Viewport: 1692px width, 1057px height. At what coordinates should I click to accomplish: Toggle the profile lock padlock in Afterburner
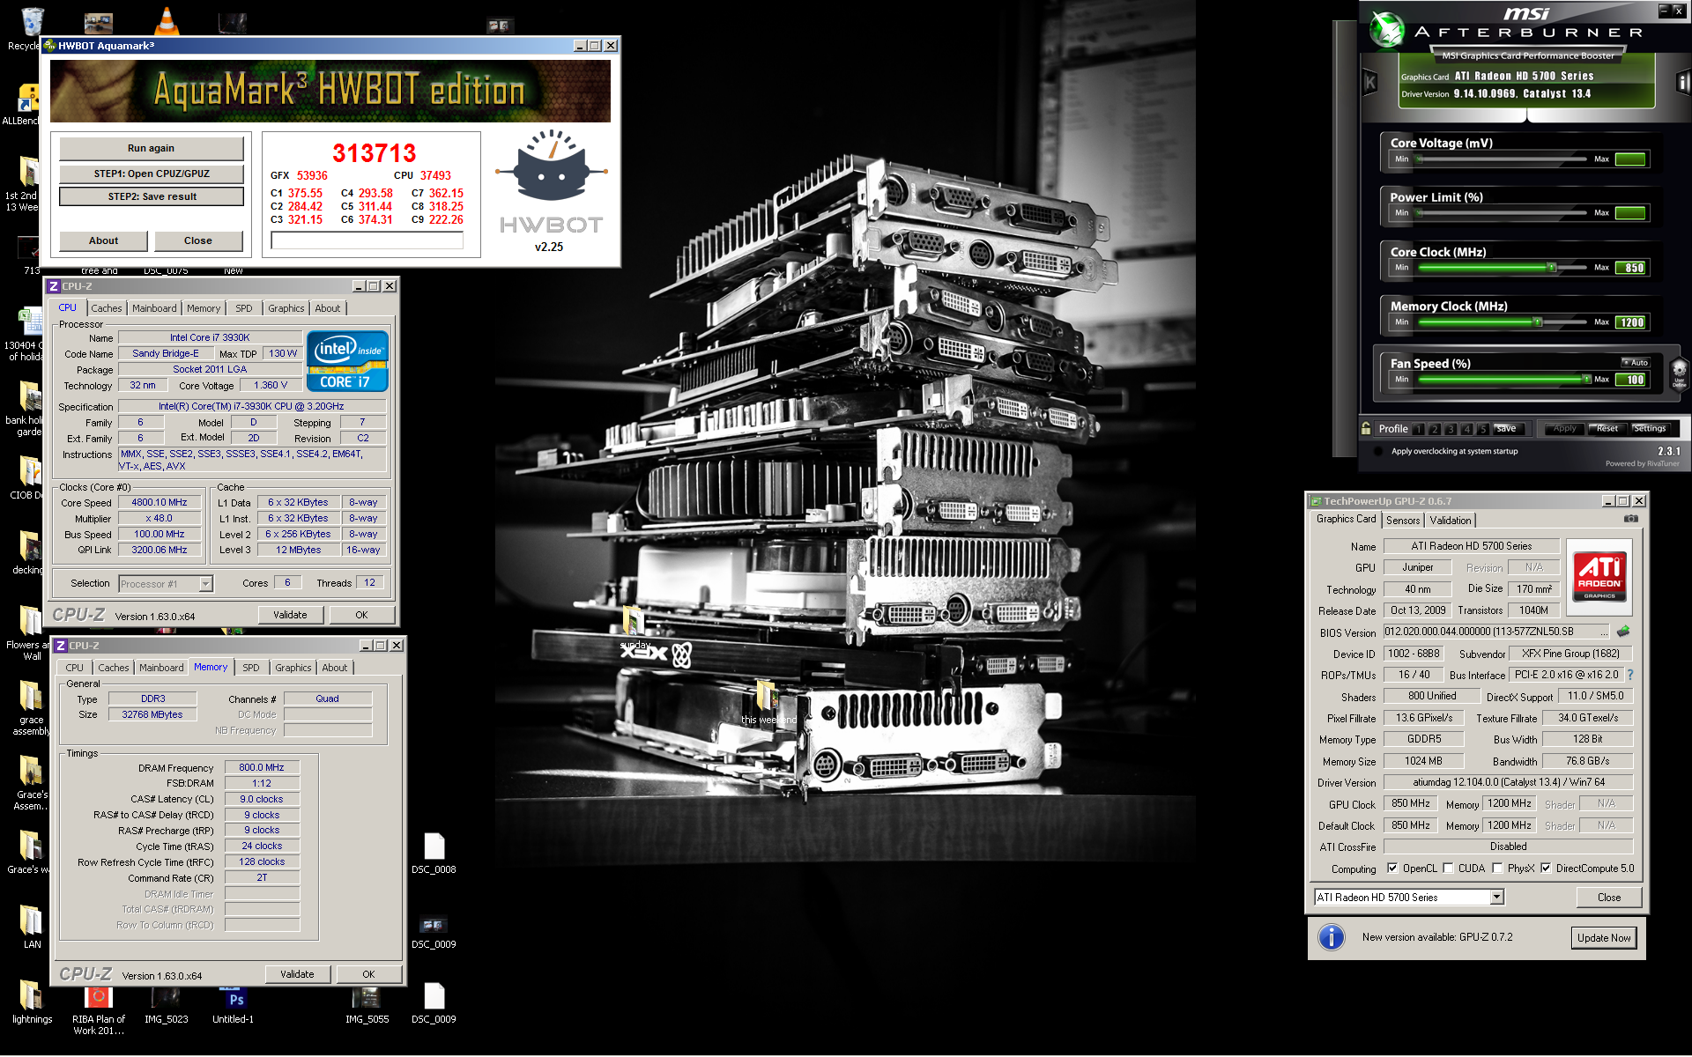1366,429
